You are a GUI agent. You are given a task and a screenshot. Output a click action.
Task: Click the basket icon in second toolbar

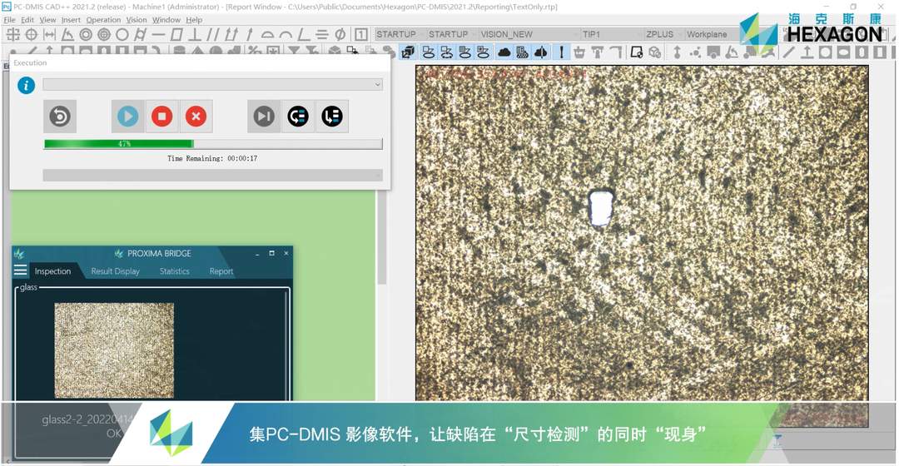579,52
